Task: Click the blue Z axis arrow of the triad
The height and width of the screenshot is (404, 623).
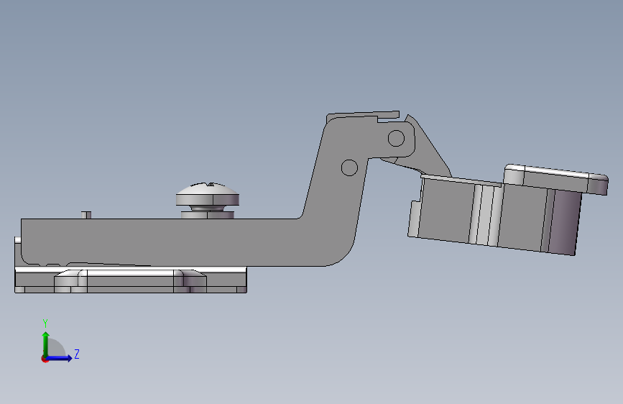Action: [60, 358]
